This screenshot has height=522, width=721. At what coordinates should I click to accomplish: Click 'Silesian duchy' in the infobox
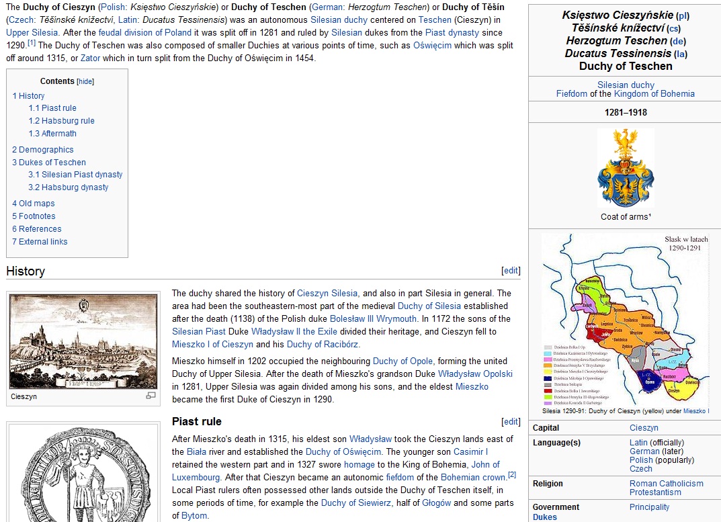pos(626,85)
